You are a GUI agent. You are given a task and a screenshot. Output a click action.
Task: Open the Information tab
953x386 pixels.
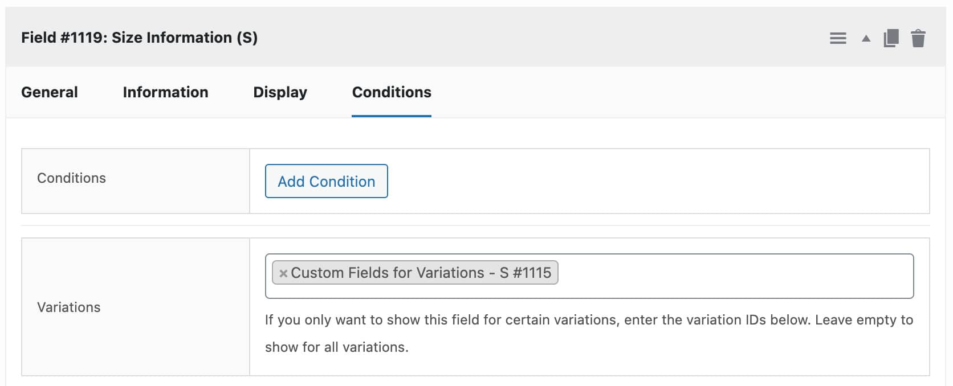click(165, 92)
